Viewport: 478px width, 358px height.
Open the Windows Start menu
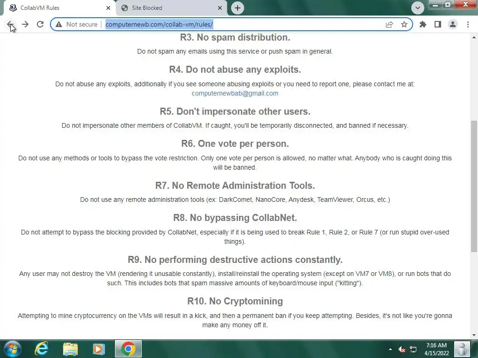pyautogui.click(x=13, y=349)
